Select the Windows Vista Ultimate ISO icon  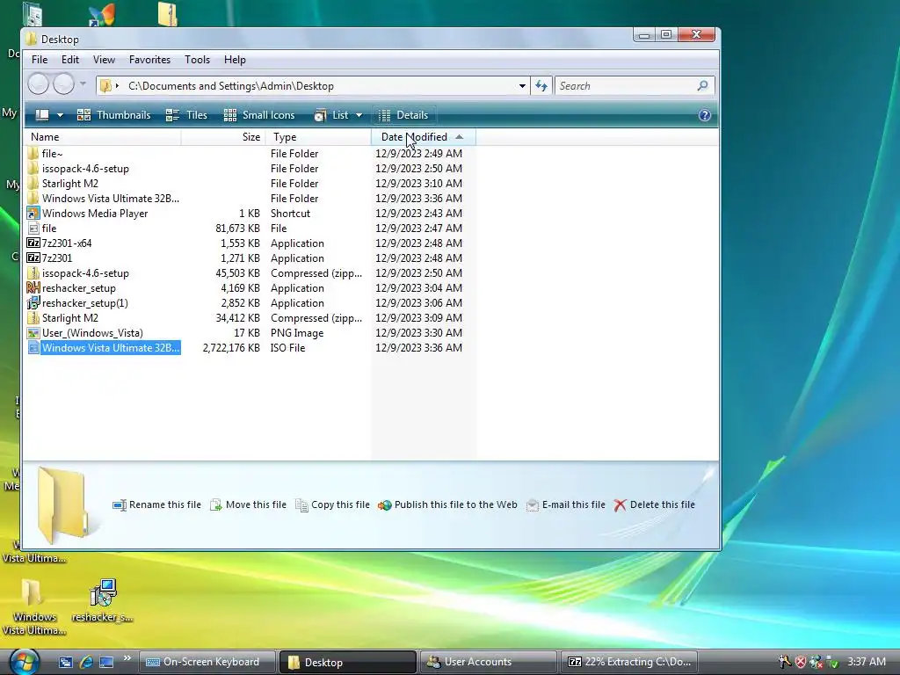[33, 348]
